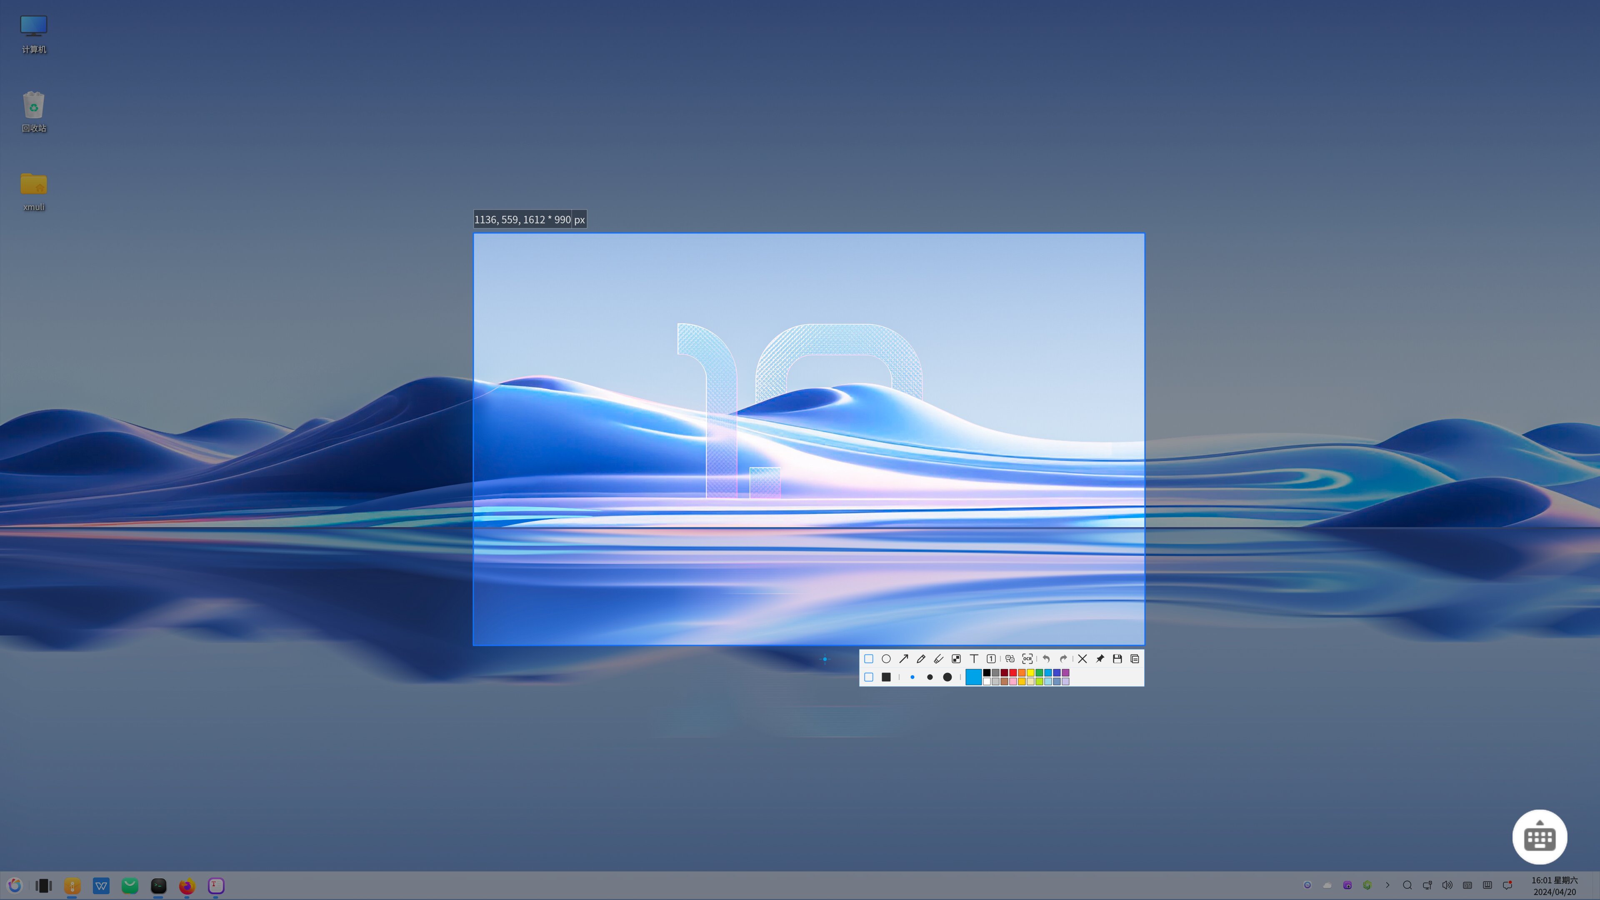Launch Firefox from the taskbar

[x=187, y=886]
